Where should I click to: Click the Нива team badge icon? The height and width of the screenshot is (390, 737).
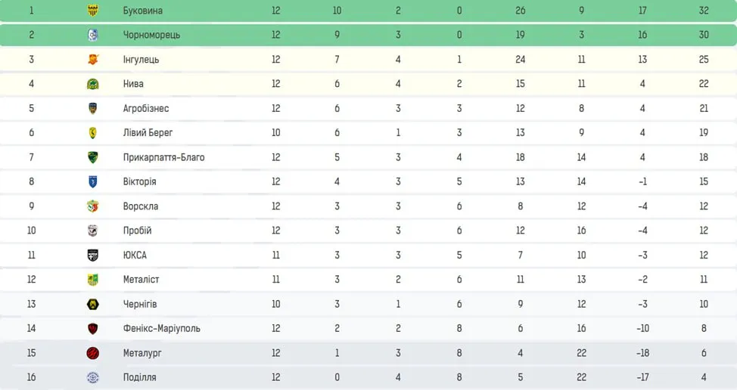93,84
